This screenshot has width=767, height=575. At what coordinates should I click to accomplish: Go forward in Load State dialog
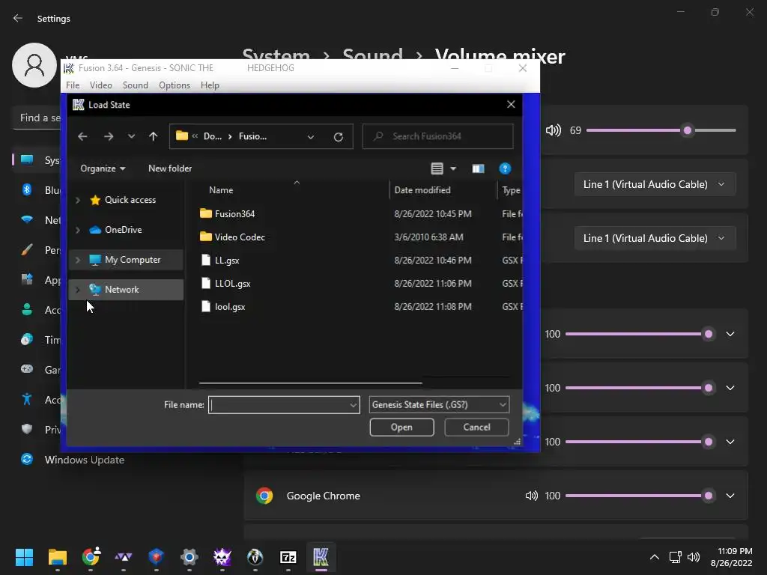point(109,136)
